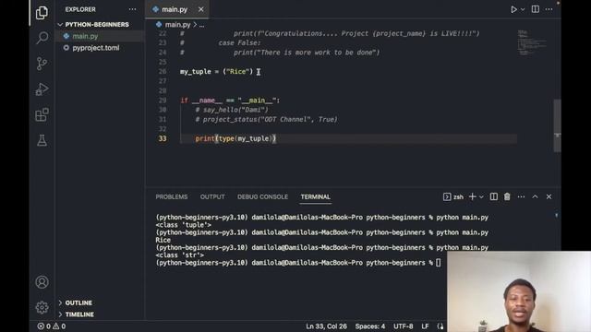This screenshot has height=332, width=591.
Task: Change the UTF-8 encoding setting
Action: pyautogui.click(x=404, y=326)
